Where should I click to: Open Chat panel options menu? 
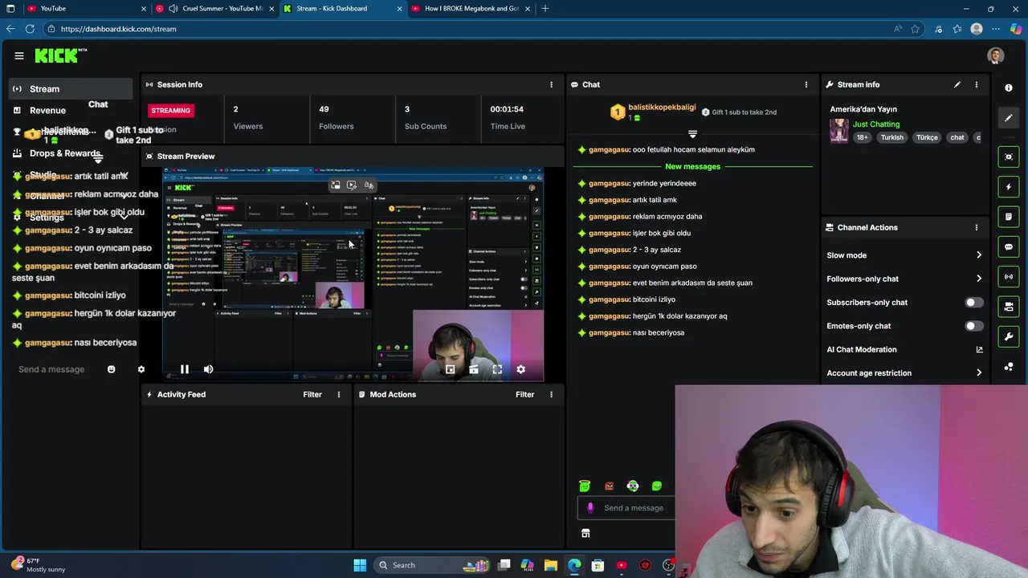(806, 84)
